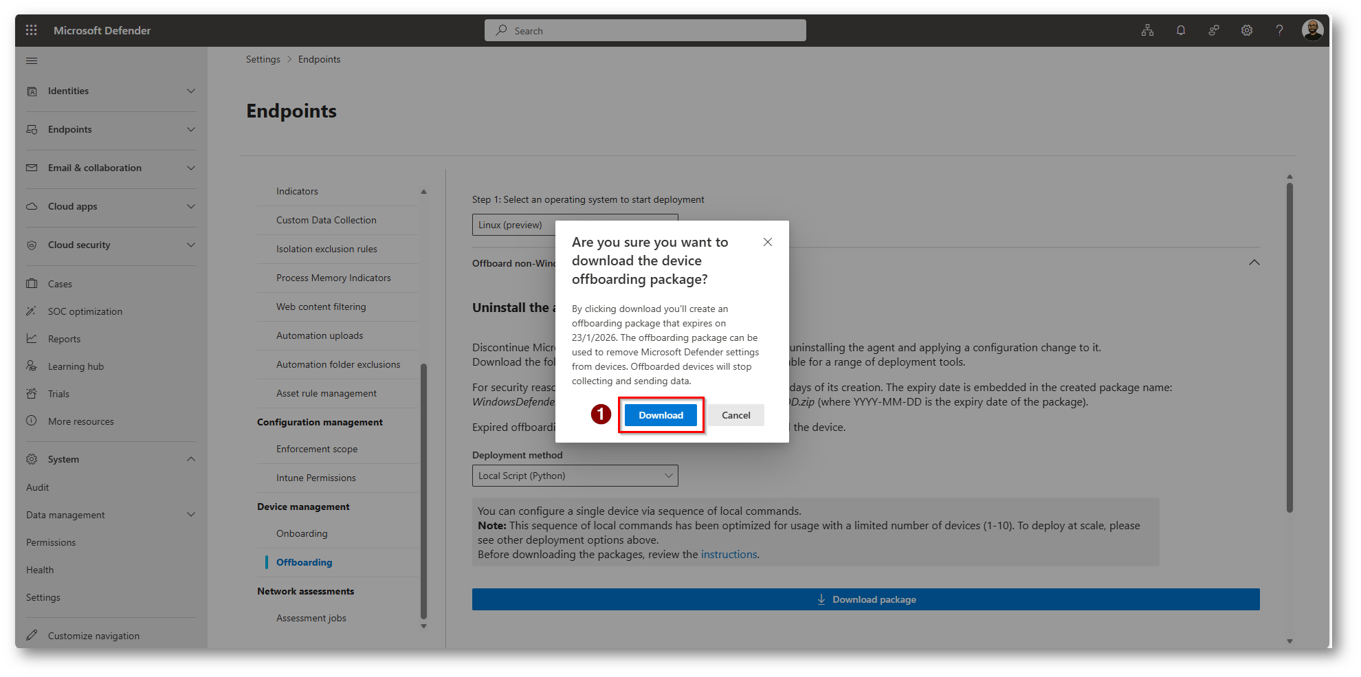
Task: Open Intune Permissions
Action: [x=316, y=478]
